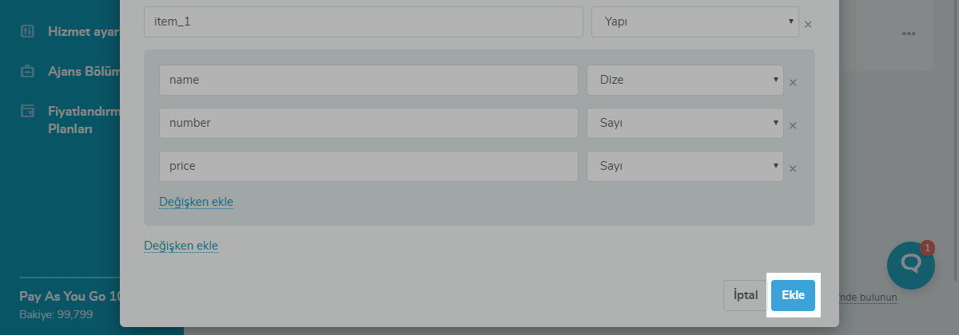959x335 pixels.
Task: Open the live chat bubble
Action: pyautogui.click(x=911, y=266)
